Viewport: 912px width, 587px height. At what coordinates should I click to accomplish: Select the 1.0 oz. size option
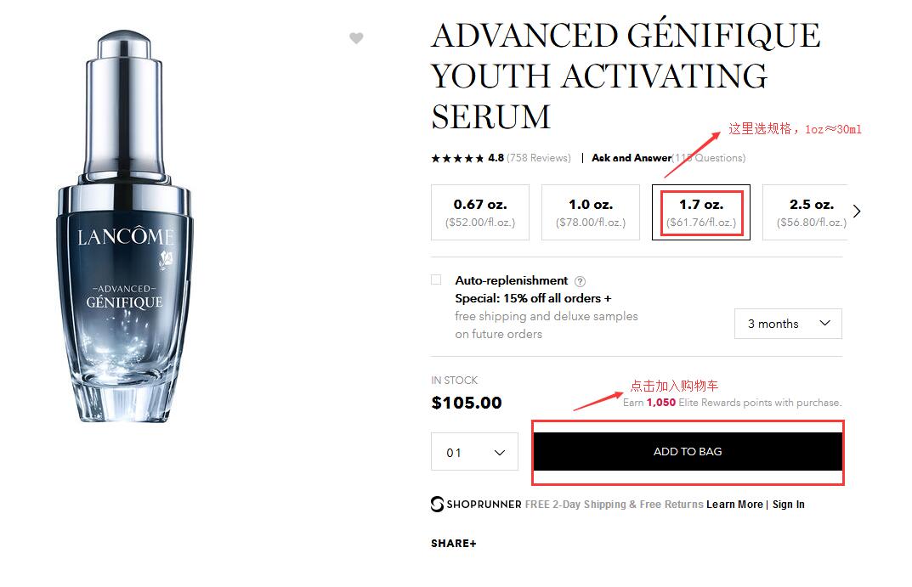click(x=591, y=212)
